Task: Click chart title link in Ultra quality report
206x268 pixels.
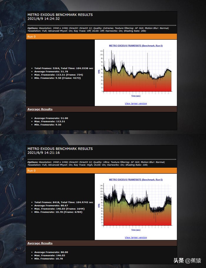Action: (x=136, y=180)
